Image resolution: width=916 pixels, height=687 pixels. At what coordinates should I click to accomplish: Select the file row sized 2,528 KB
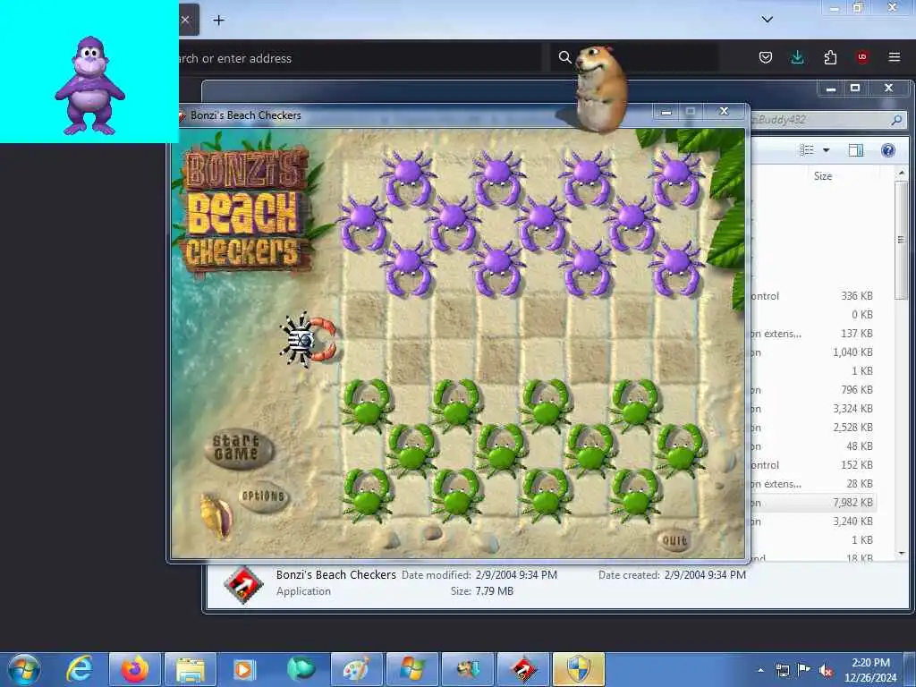(x=814, y=427)
